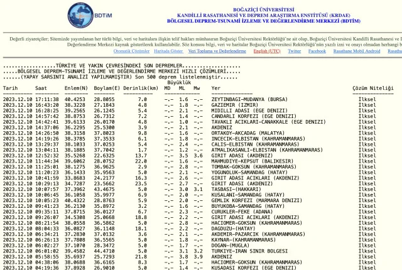Click İlksel in ZEYTINBAGI-MUDANYA row
Image resolution: width=402 pixels, height=270 pixels.
pos(367,99)
